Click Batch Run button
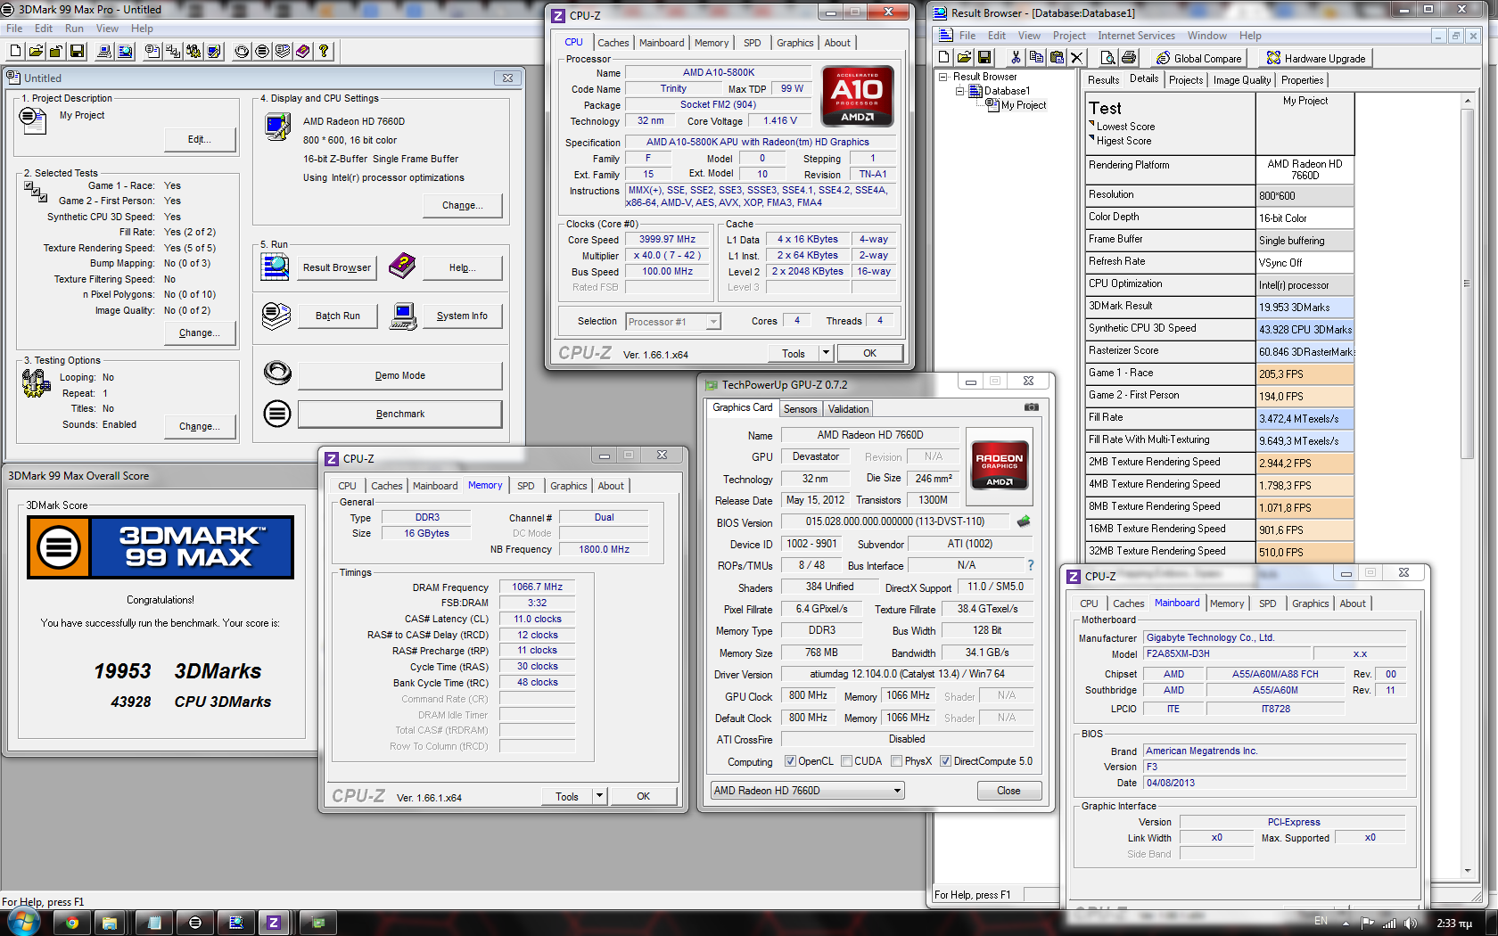 pos(338,316)
